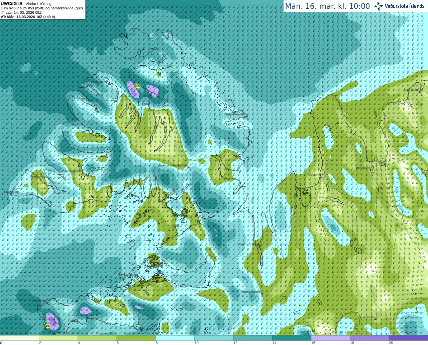Select the pale yellow 0–2 m/s legend swatch
The image size is (428, 345).
[x=19, y=338]
